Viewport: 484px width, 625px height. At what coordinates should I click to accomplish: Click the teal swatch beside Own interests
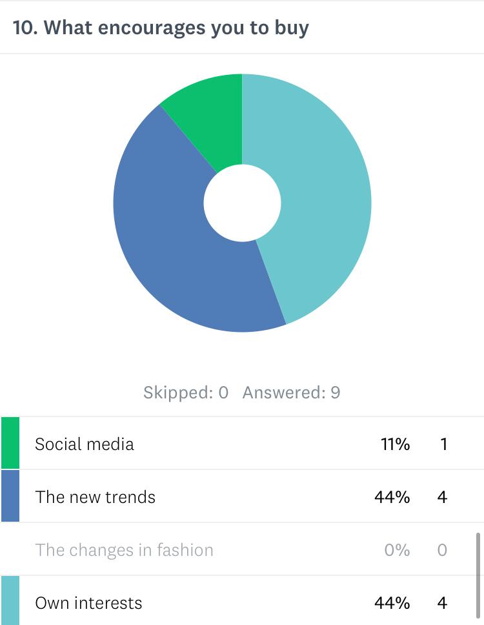(10, 602)
